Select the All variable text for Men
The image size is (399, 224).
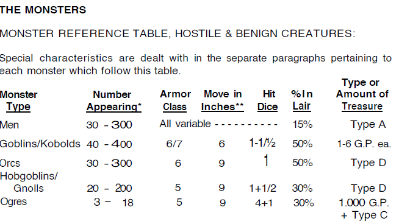(x=185, y=124)
